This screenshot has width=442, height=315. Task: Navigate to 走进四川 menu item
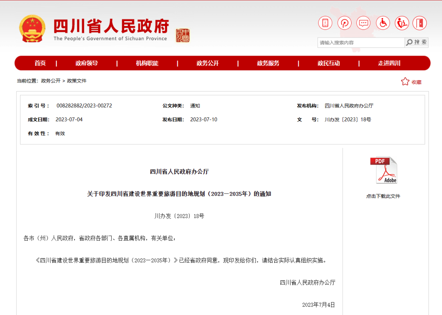click(389, 63)
